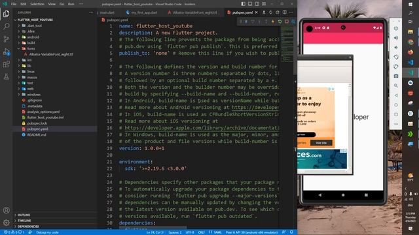
Task: Take an emulator screenshot with camera icon
Action: [395, 76]
